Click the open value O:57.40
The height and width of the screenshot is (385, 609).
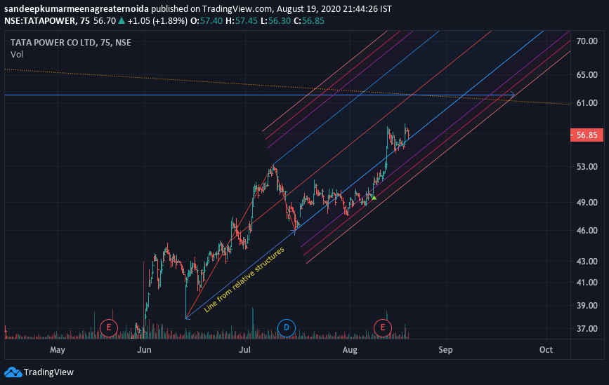(x=207, y=20)
